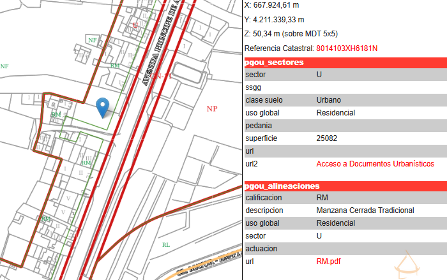The image size is (447, 280).
Task: Click the pedania row label
Action: 259,126
